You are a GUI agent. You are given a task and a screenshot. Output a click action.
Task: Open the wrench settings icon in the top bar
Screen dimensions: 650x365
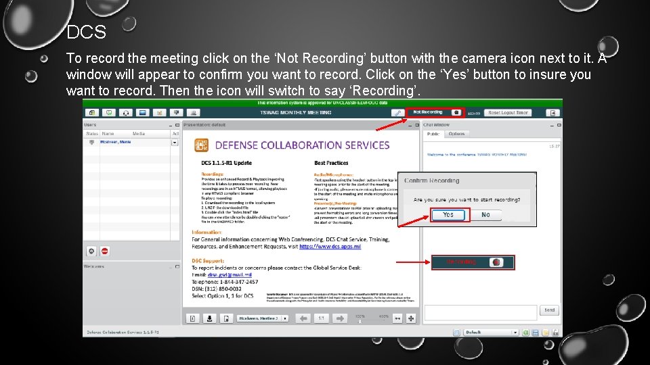(x=397, y=113)
